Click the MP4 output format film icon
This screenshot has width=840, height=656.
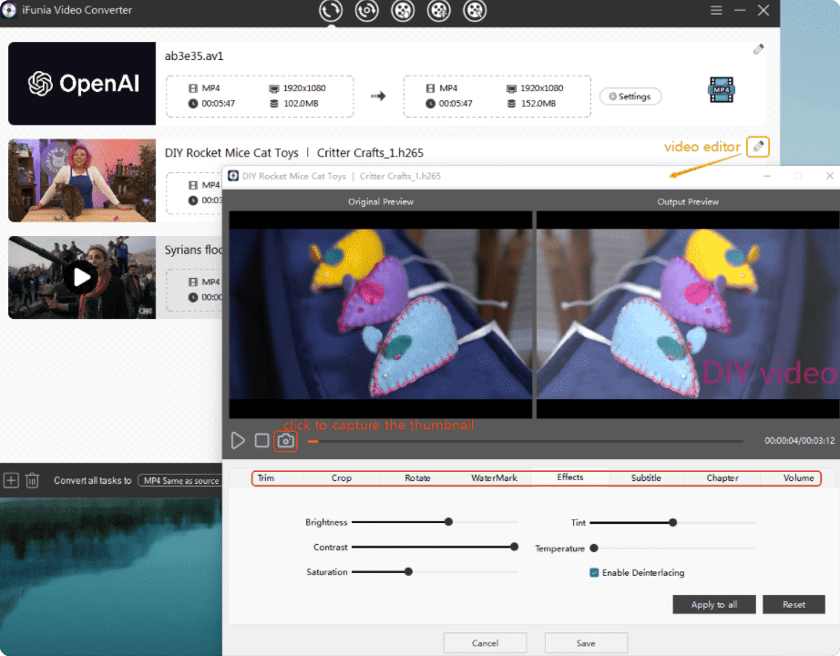722,91
